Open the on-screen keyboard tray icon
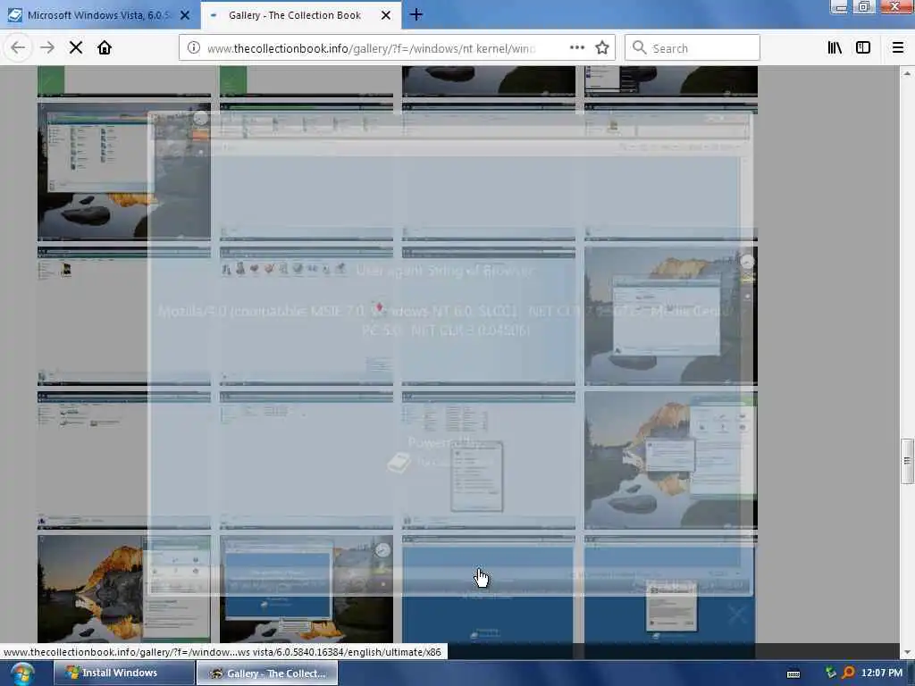 click(793, 673)
